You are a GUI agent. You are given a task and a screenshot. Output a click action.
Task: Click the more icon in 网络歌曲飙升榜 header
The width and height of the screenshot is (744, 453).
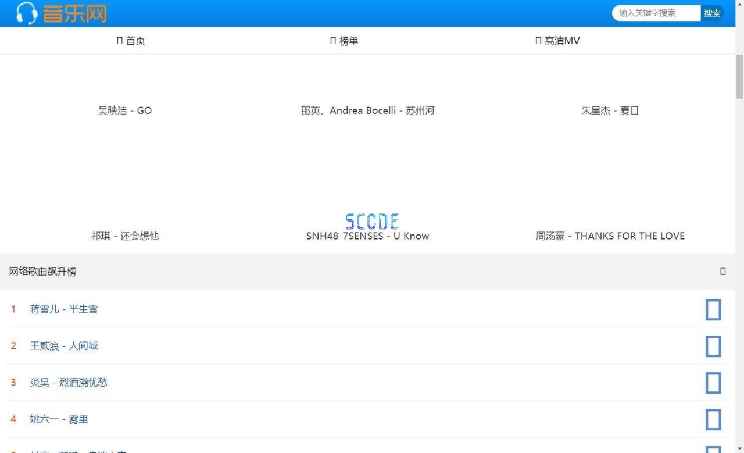(x=723, y=272)
